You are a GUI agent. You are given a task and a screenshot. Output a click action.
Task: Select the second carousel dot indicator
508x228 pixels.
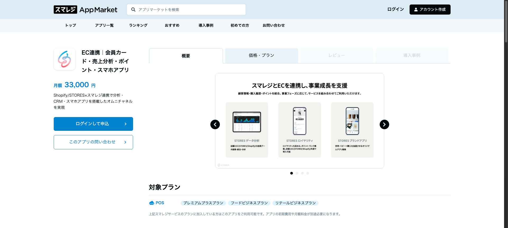(297, 173)
